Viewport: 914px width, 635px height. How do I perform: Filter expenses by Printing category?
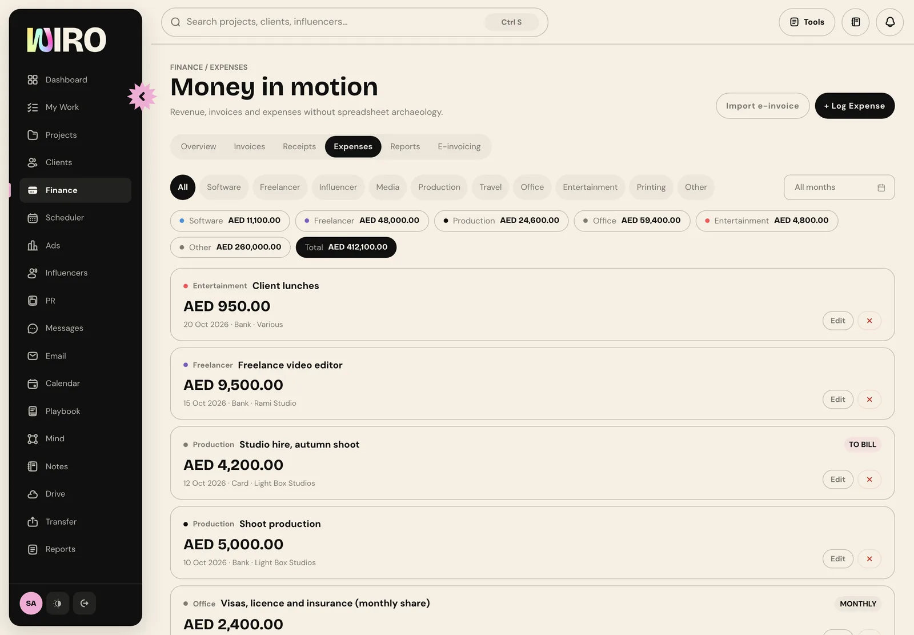point(651,187)
